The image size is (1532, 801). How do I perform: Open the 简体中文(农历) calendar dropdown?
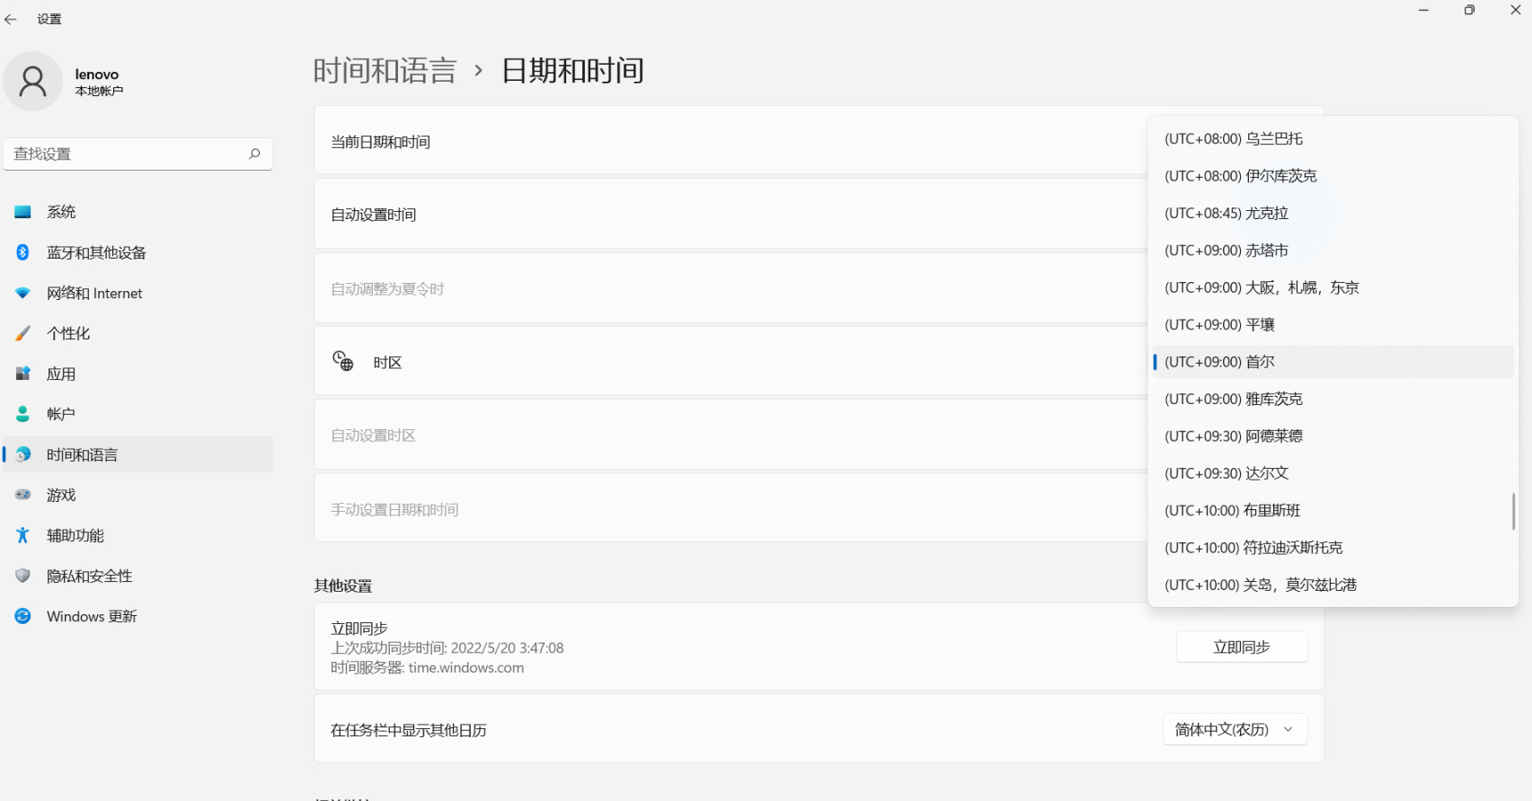pos(1235,729)
